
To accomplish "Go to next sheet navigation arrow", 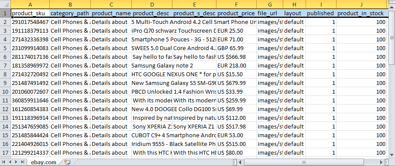I will pos(16,162).
